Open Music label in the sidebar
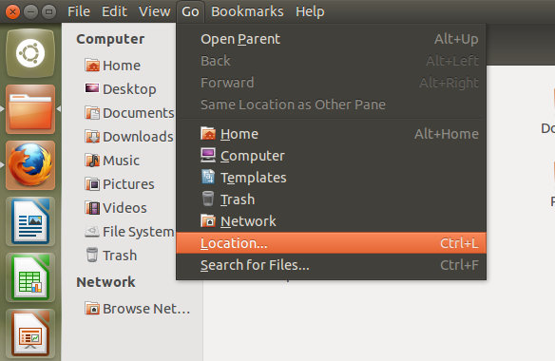Screen dimensions: 555x361 pyautogui.click(x=121, y=161)
